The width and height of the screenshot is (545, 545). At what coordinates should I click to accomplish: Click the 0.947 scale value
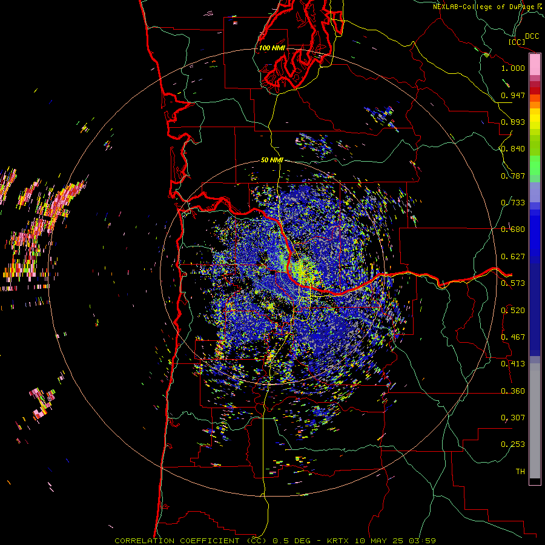point(513,95)
